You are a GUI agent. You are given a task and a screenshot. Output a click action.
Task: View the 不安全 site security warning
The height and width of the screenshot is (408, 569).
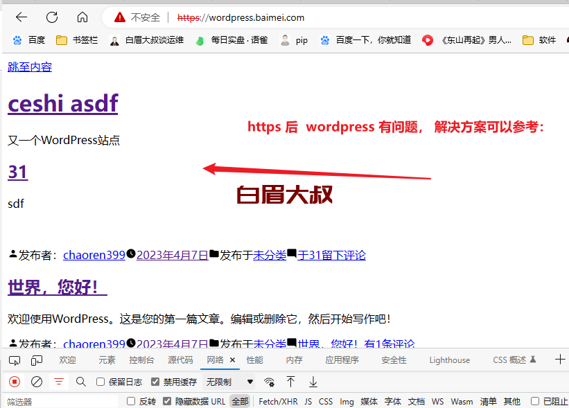137,17
